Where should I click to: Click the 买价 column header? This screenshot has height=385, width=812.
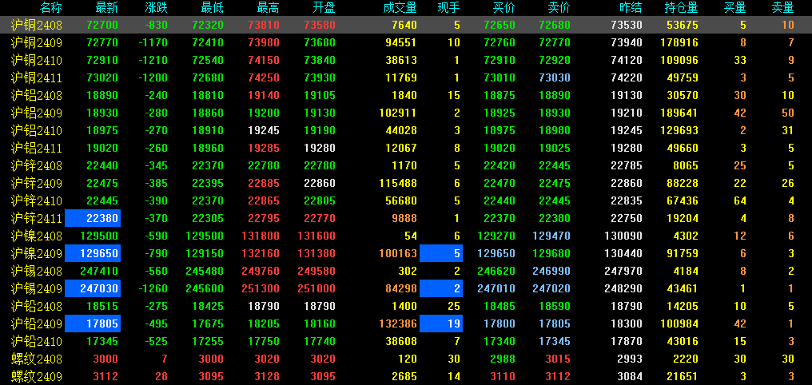504,7
